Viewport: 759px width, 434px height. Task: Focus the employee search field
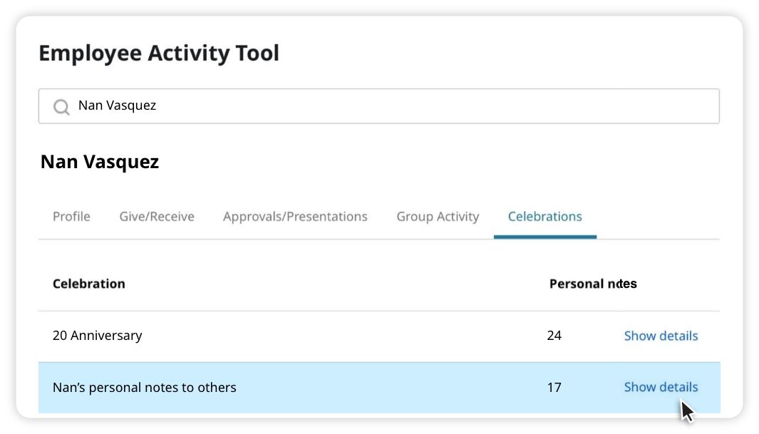[x=379, y=106]
